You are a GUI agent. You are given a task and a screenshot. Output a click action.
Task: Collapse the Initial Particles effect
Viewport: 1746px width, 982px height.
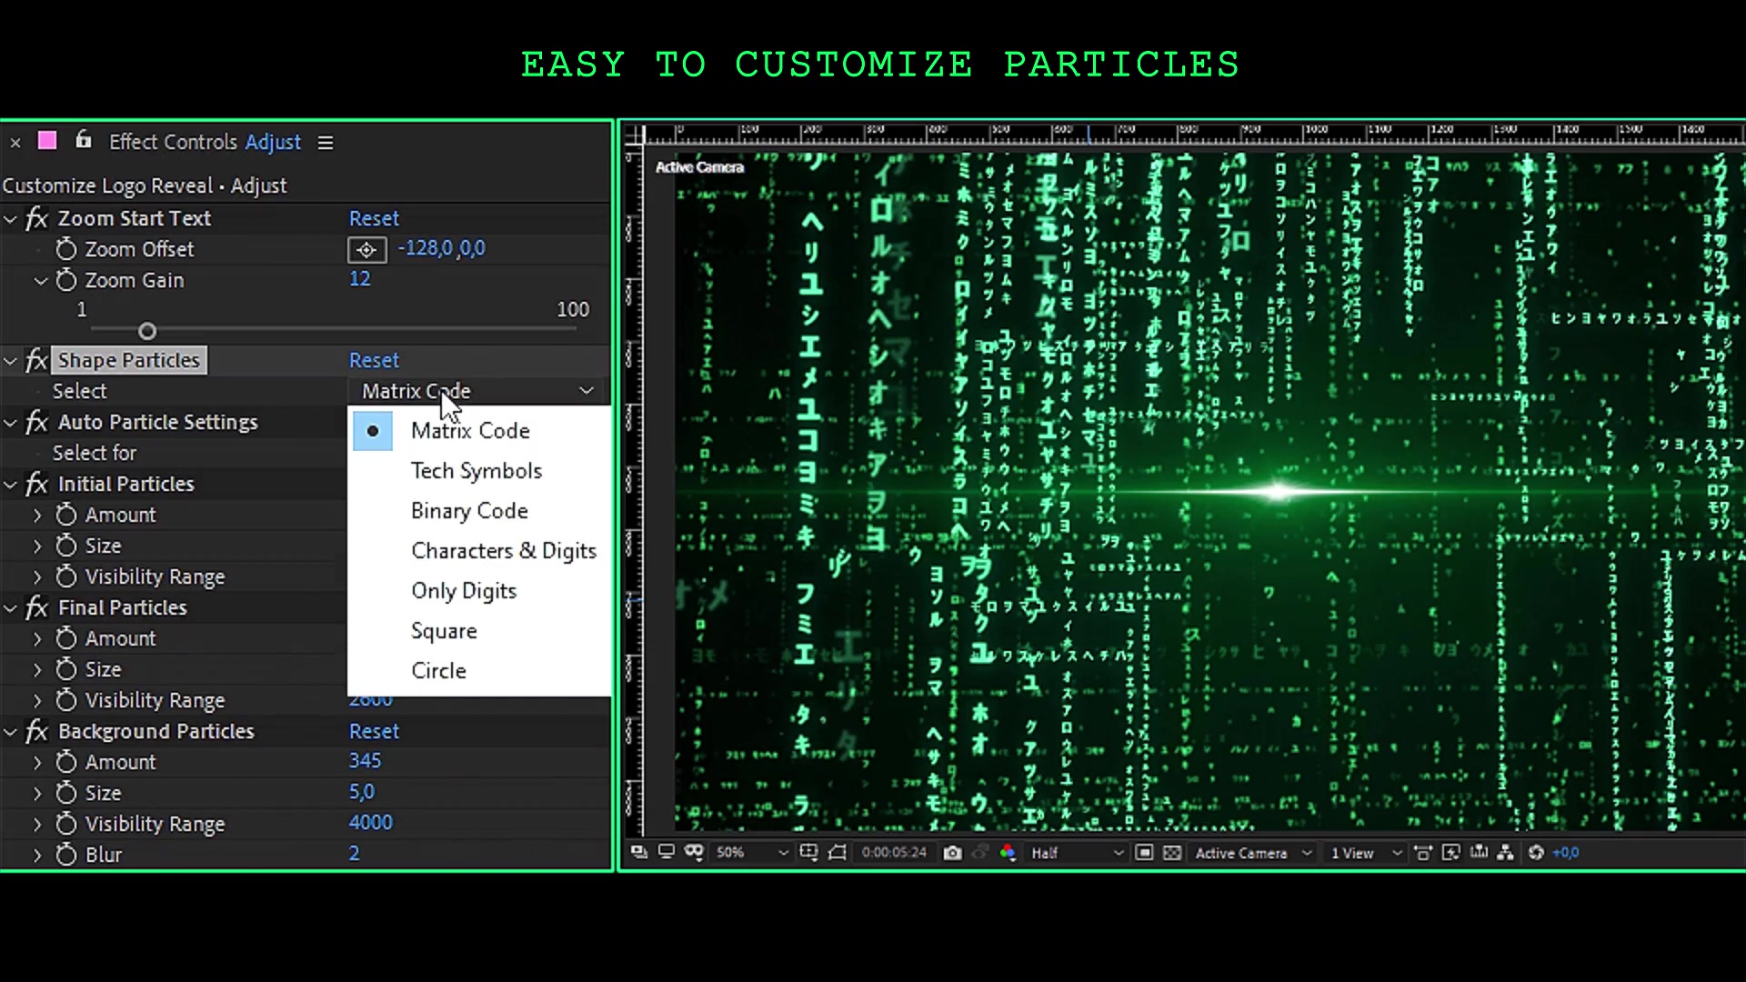coord(10,485)
